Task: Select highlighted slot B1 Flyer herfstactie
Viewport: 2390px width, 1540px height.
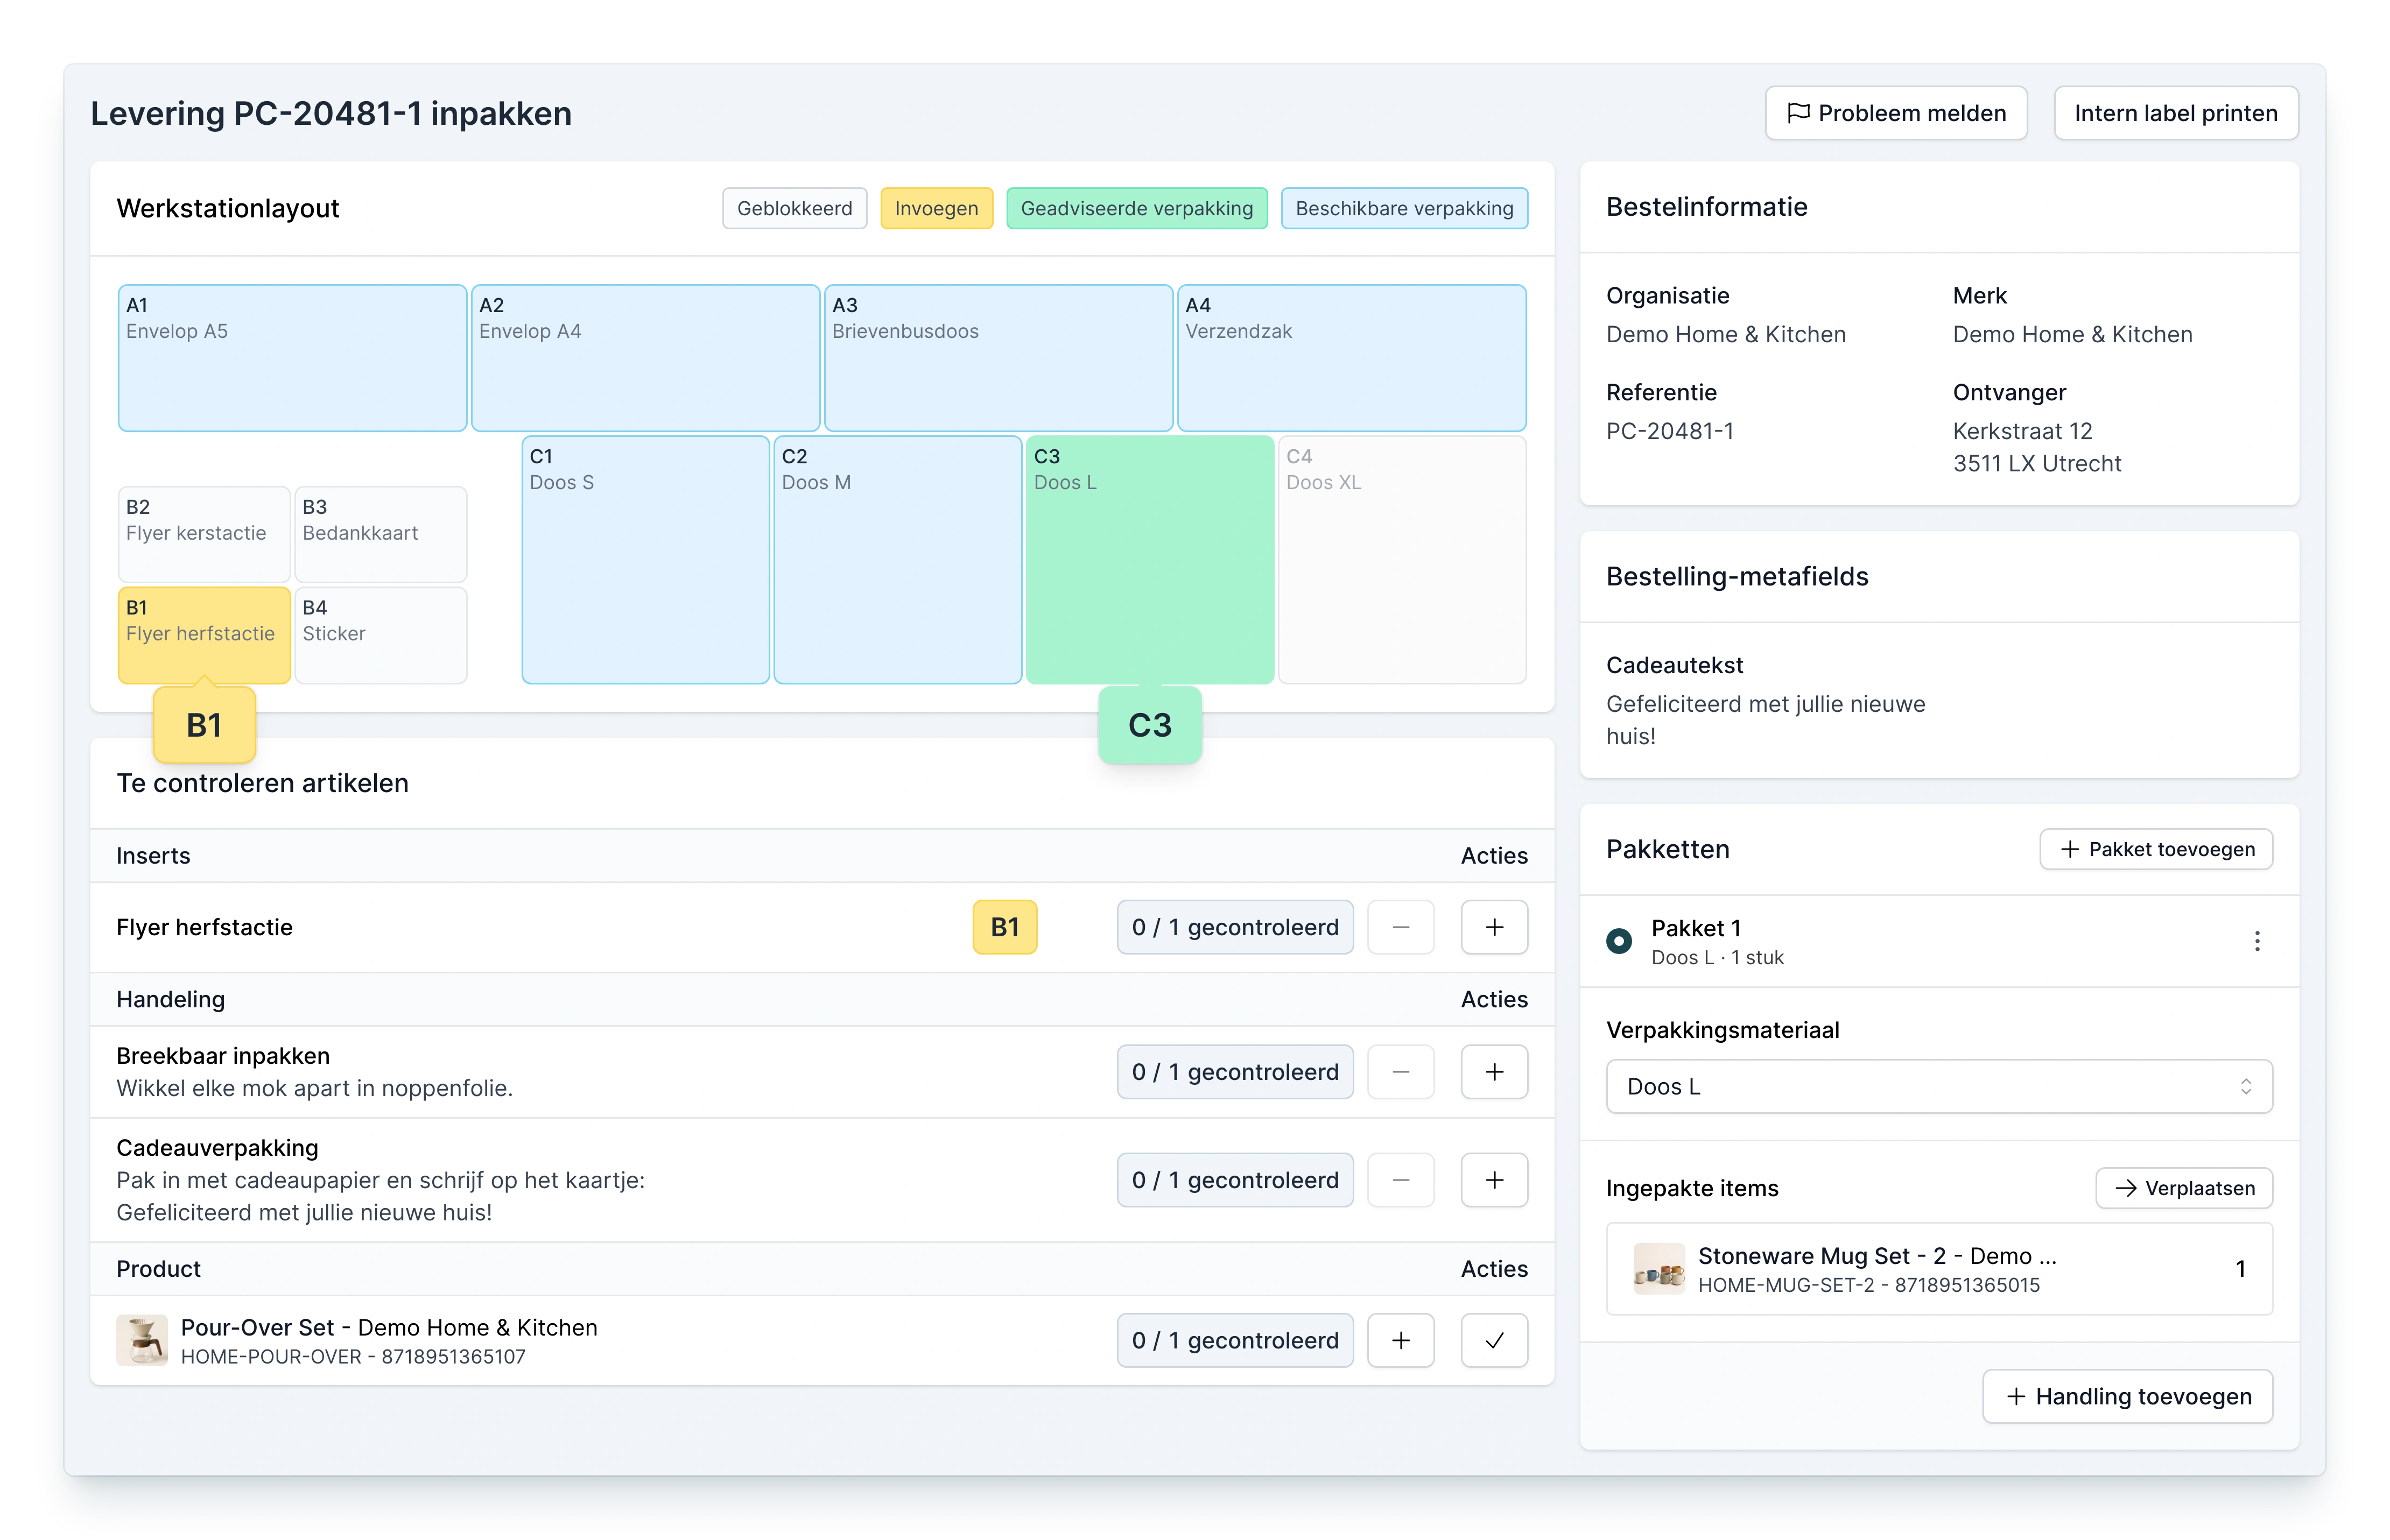Action: (204, 635)
